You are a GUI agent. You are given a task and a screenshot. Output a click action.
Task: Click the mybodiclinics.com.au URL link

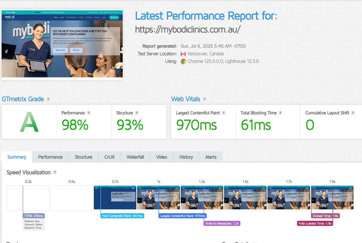(188, 30)
